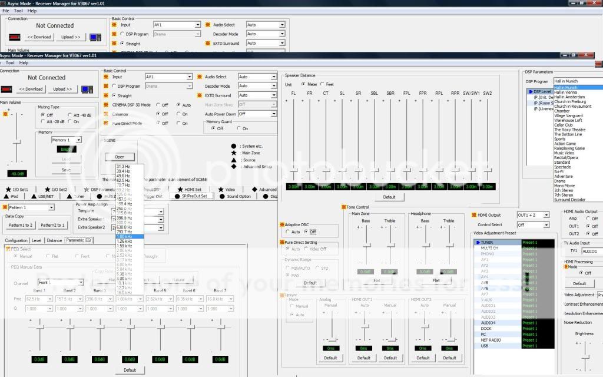Open the Input AV1 dropdown

pyautogui.click(x=189, y=77)
